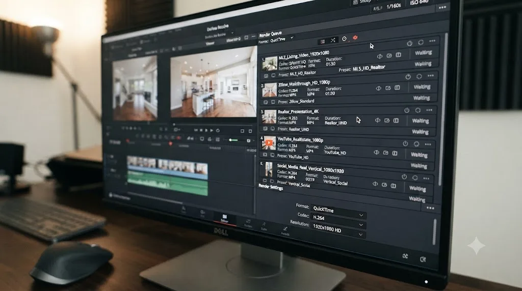
Task: Click the Render Settings section heading
Action: pyautogui.click(x=271, y=187)
